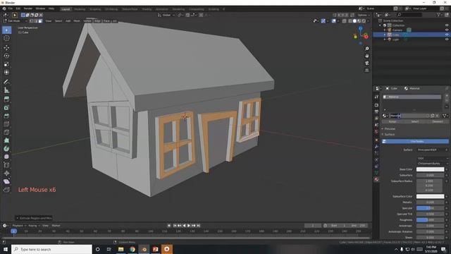Screen dimensions: 451x254
Task: Select the Rotate tool
Action: coord(6,56)
